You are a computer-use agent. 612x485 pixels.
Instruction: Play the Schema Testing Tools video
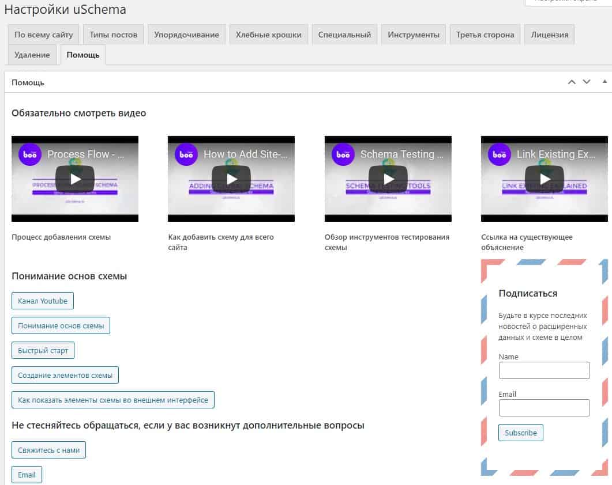[x=388, y=179]
